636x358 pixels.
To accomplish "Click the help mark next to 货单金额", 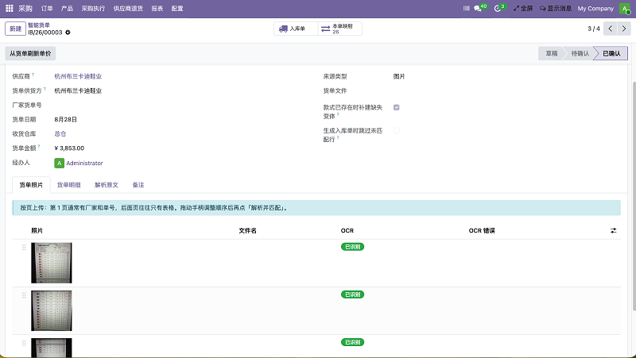I will coord(39,146).
